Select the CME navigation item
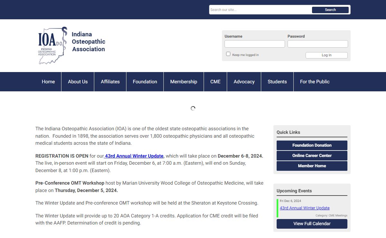386x238 pixels. (x=216, y=82)
